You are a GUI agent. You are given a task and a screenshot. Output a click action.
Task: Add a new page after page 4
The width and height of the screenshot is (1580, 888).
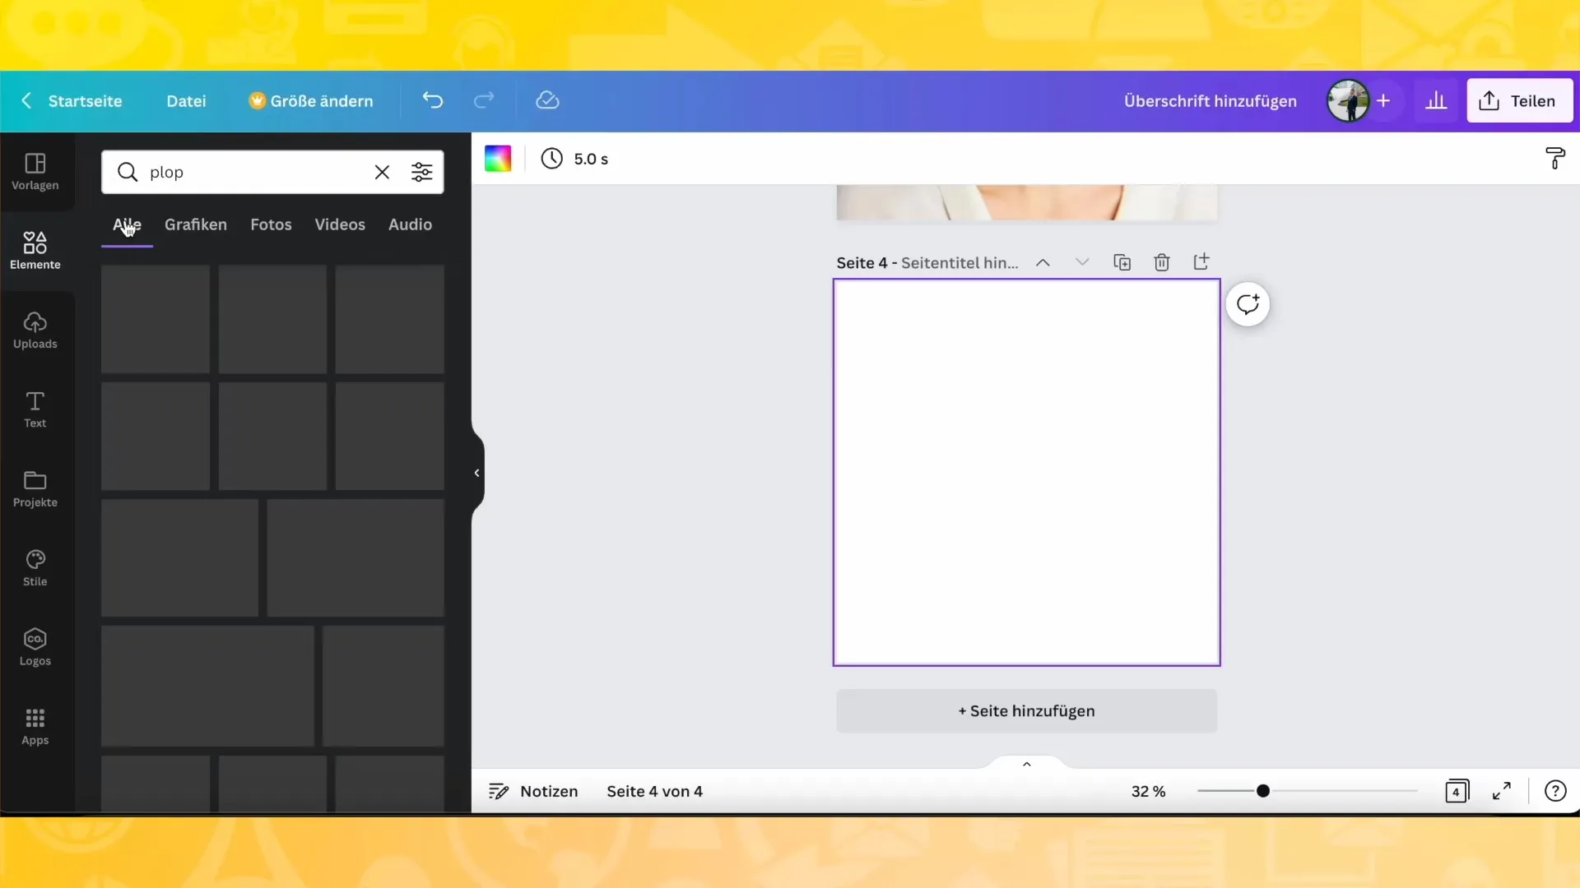click(x=1201, y=262)
